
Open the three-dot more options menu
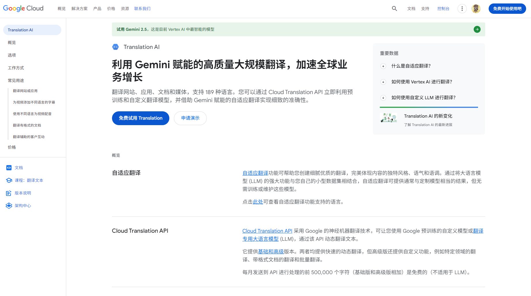coord(462,9)
